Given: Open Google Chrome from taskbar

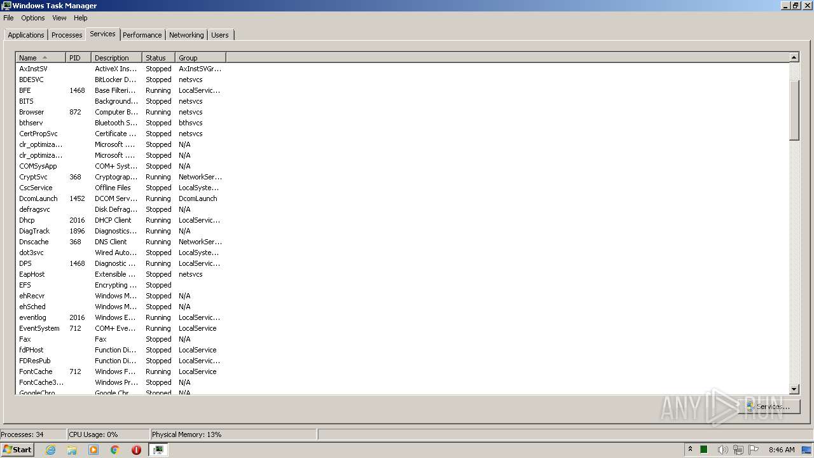Looking at the screenshot, I should (115, 450).
